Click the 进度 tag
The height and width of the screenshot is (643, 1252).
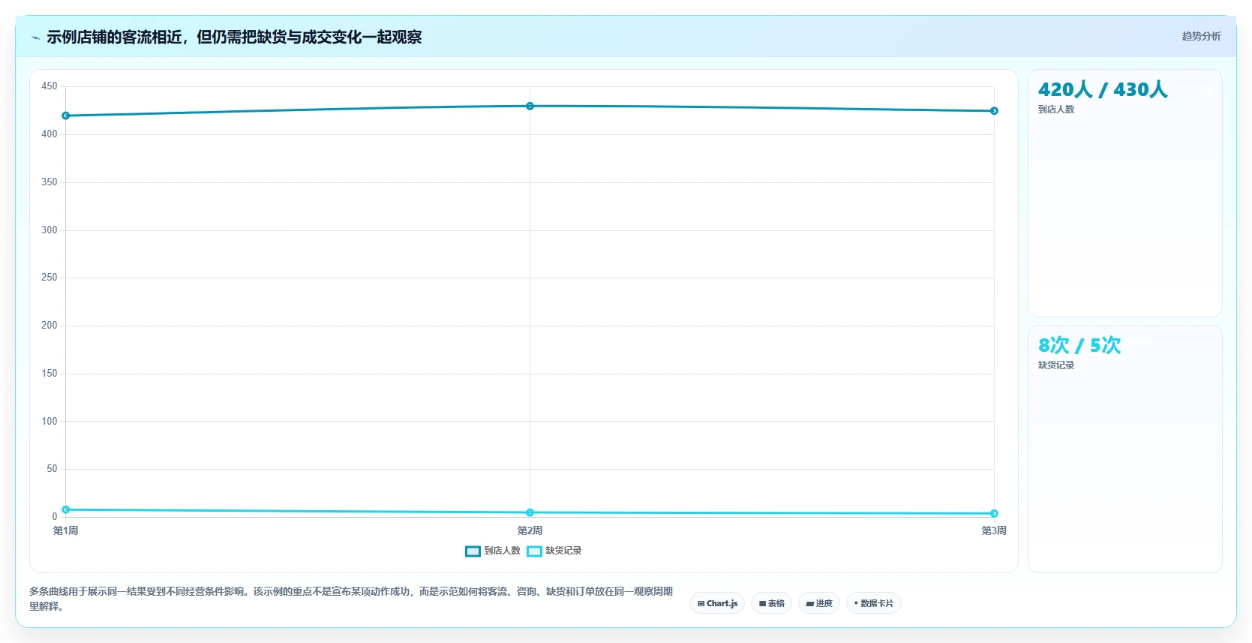[819, 603]
